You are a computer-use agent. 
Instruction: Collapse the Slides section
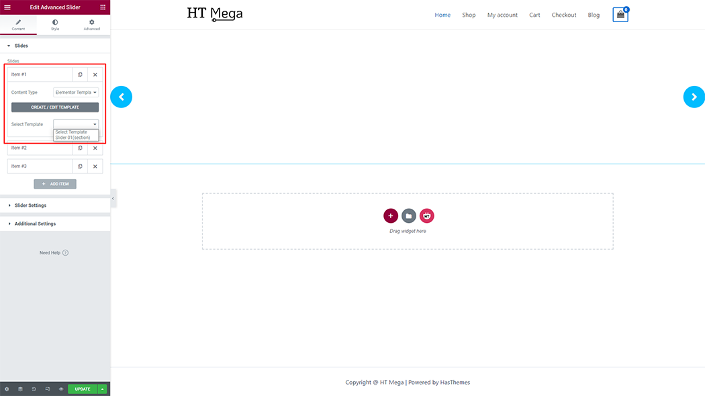[55, 46]
